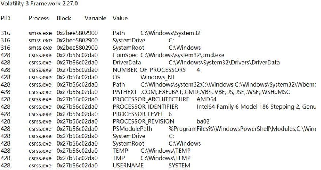321x170 pixels.
Task: Click the PROCESSOR_IDENTIFIER variable name
Action: pyautogui.click(x=145, y=107)
